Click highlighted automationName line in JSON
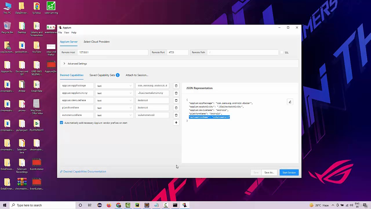 pos(209,117)
